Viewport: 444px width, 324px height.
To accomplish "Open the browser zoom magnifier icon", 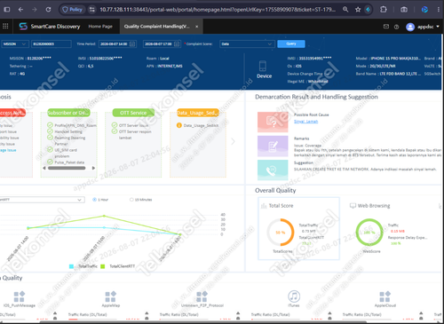I will [345, 10].
